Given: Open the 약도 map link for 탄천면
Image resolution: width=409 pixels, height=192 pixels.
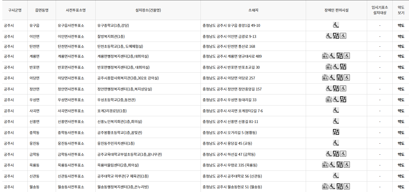Looking at the screenshot, I should (401, 46).
